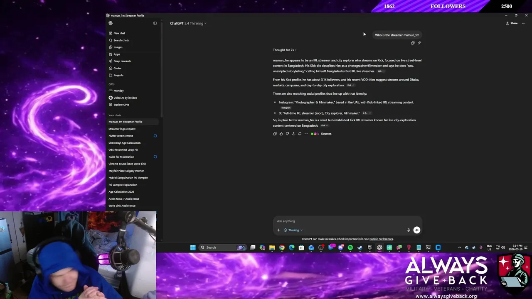Click the microphone dictate icon
The height and width of the screenshot is (299, 532).
[x=409, y=230]
